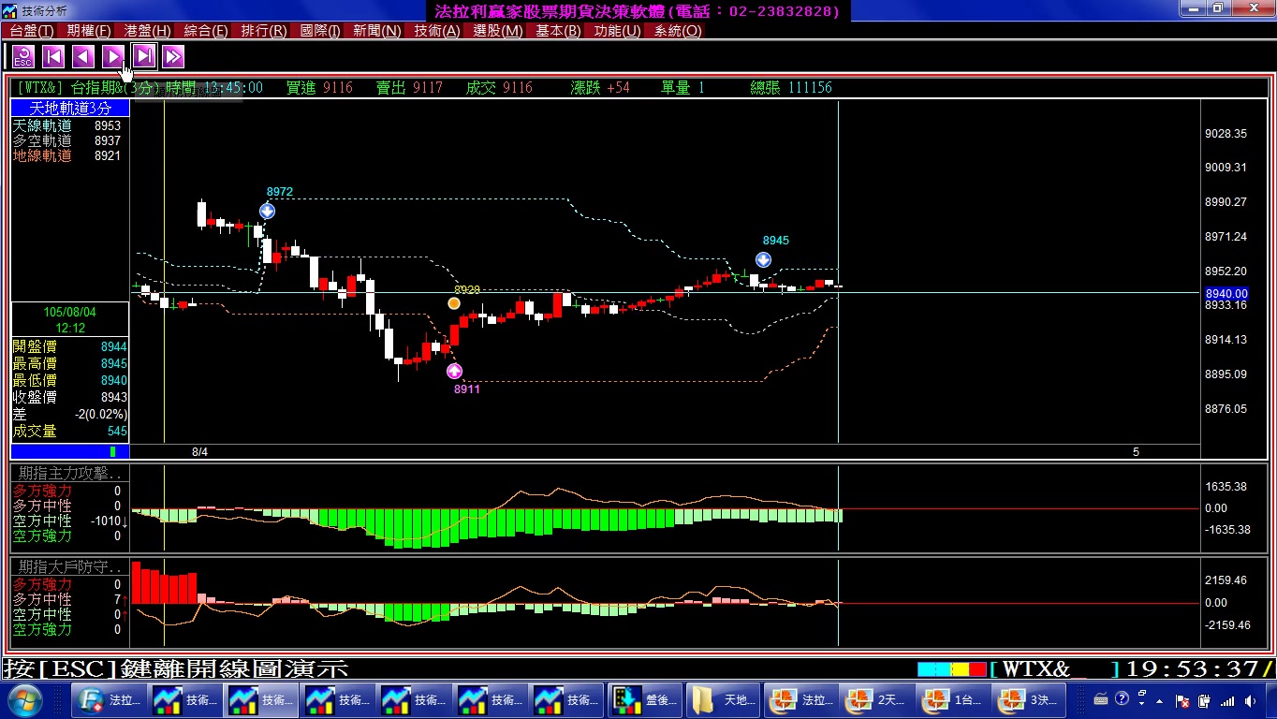The image size is (1277, 719).
Task: Open the 系統(O) menu
Action: [x=677, y=31]
